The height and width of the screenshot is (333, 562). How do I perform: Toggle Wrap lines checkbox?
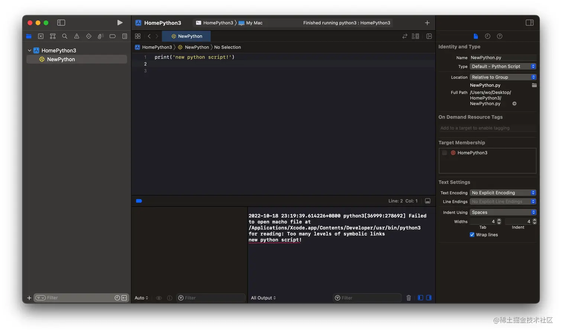coord(472,235)
